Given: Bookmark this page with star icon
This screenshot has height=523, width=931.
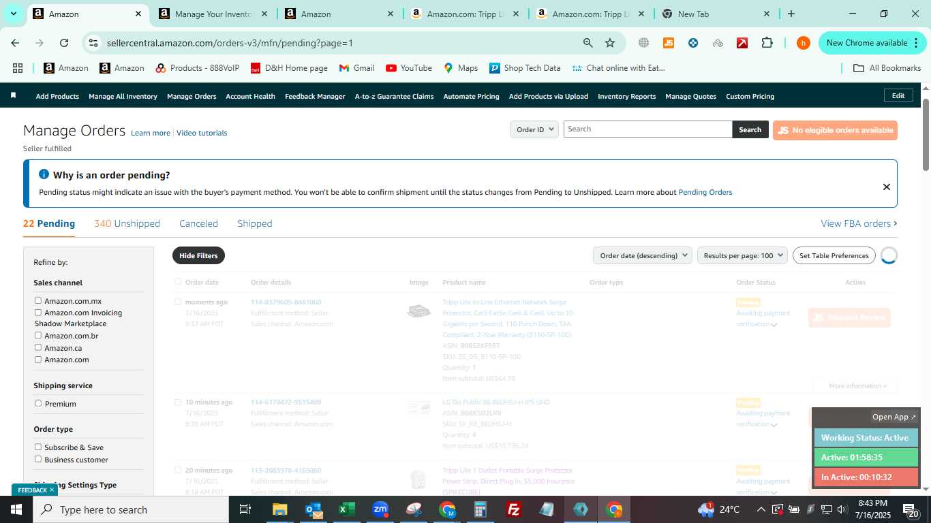Looking at the screenshot, I should 610,43.
